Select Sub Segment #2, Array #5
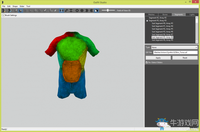The image size is (200, 132). click(x=162, y=29)
